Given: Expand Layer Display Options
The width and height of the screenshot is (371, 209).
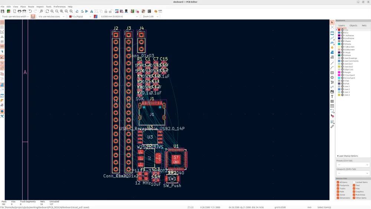Looking at the screenshot, I should point(347,156).
